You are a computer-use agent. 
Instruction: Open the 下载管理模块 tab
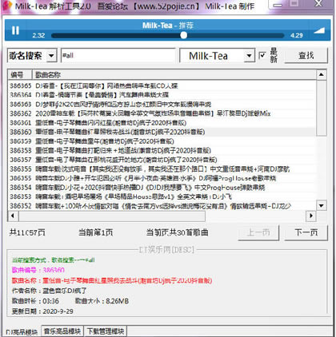point(106,331)
